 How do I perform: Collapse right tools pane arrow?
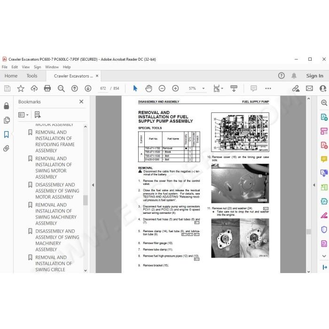pyautogui.click(x=314, y=185)
